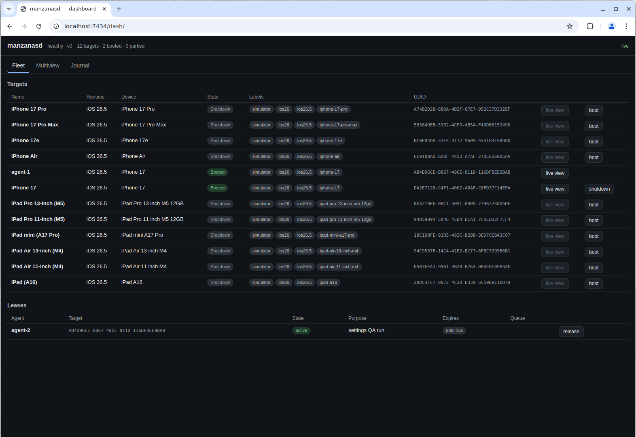The width and height of the screenshot is (636, 437).
Task: Boot the iPhone 17e target
Action: coord(594,142)
